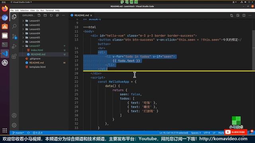The height and width of the screenshot is (143, 255).
Task: Click 'const HelloVueApp' code on line 22
Action: coord(113,82)
